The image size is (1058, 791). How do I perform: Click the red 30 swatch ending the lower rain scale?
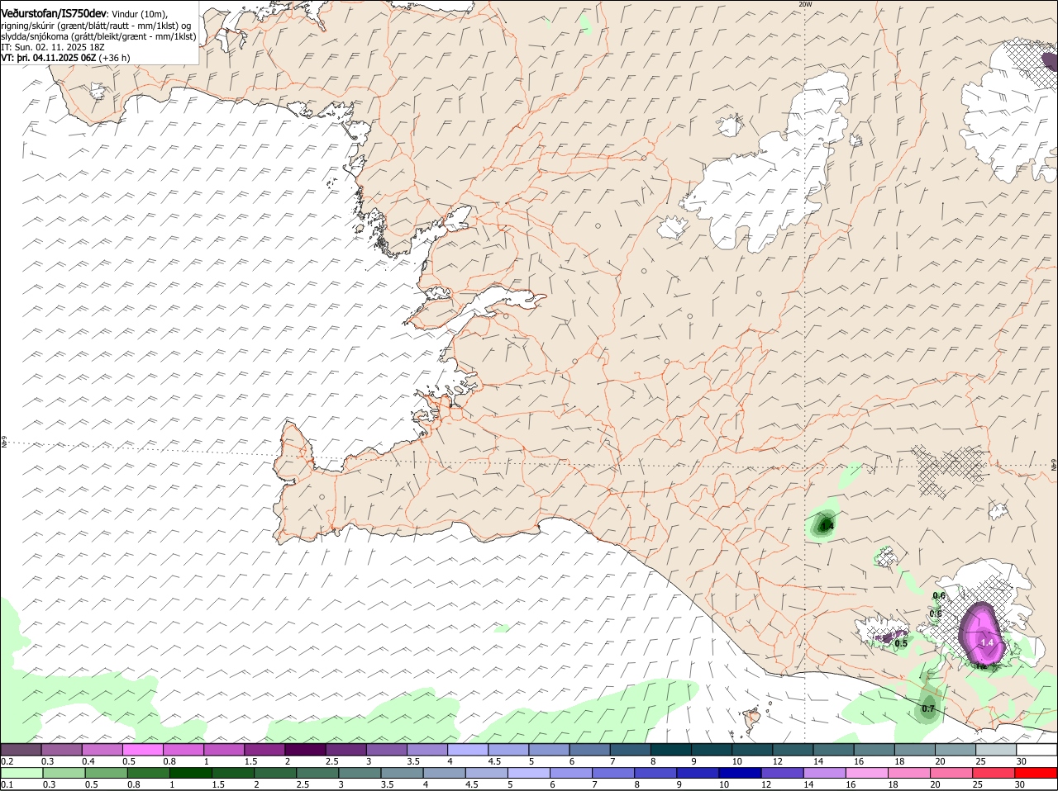point(1036,773)
